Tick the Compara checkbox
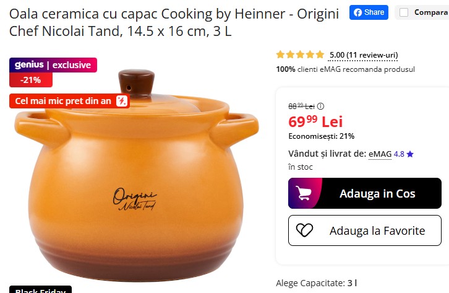Screen dimensions: 449x293 coord(404,12)
